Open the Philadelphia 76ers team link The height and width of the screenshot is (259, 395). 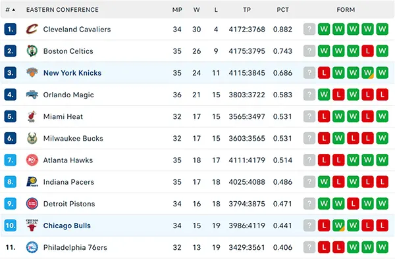(x=75, y=247)
